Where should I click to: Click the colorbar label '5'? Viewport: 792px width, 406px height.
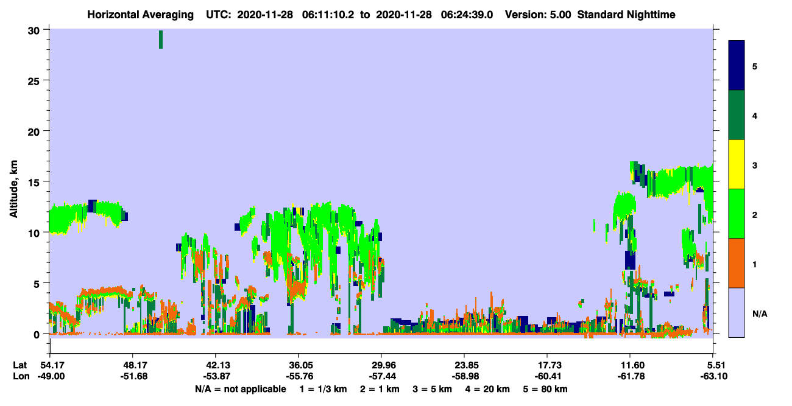755,65
